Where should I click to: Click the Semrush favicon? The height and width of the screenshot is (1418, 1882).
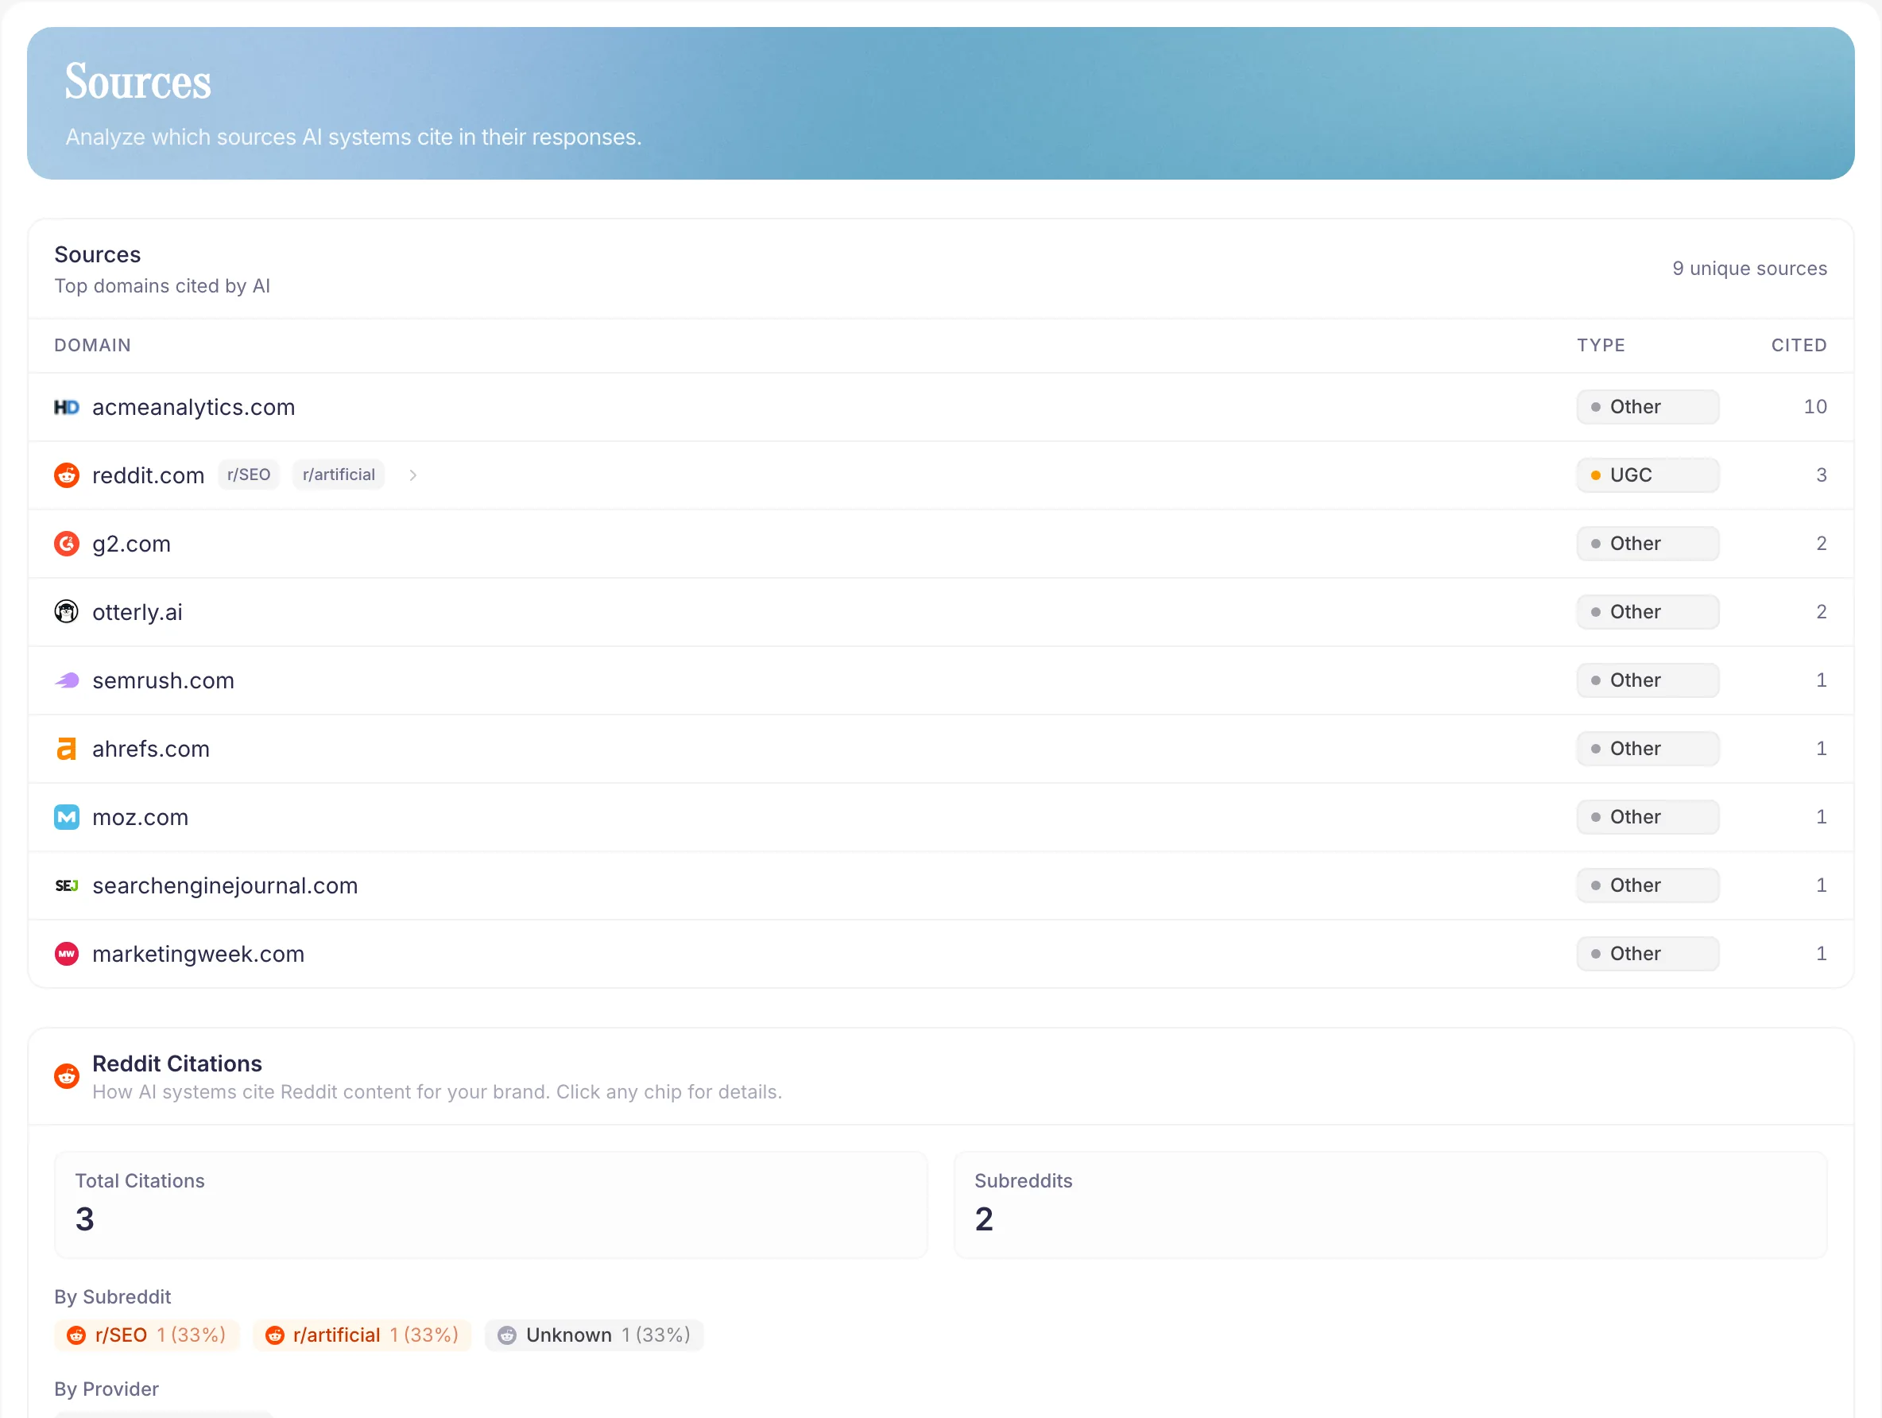[x=67, y=680]
